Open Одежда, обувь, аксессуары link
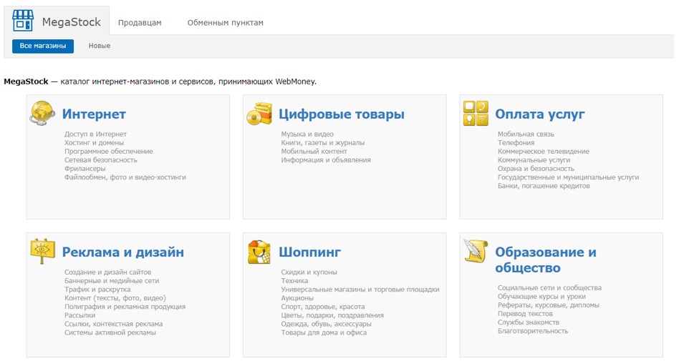The image size is (679, 361). tap(326, 324)
